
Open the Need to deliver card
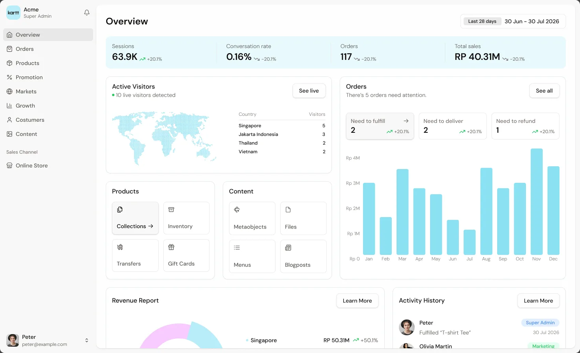453,126
